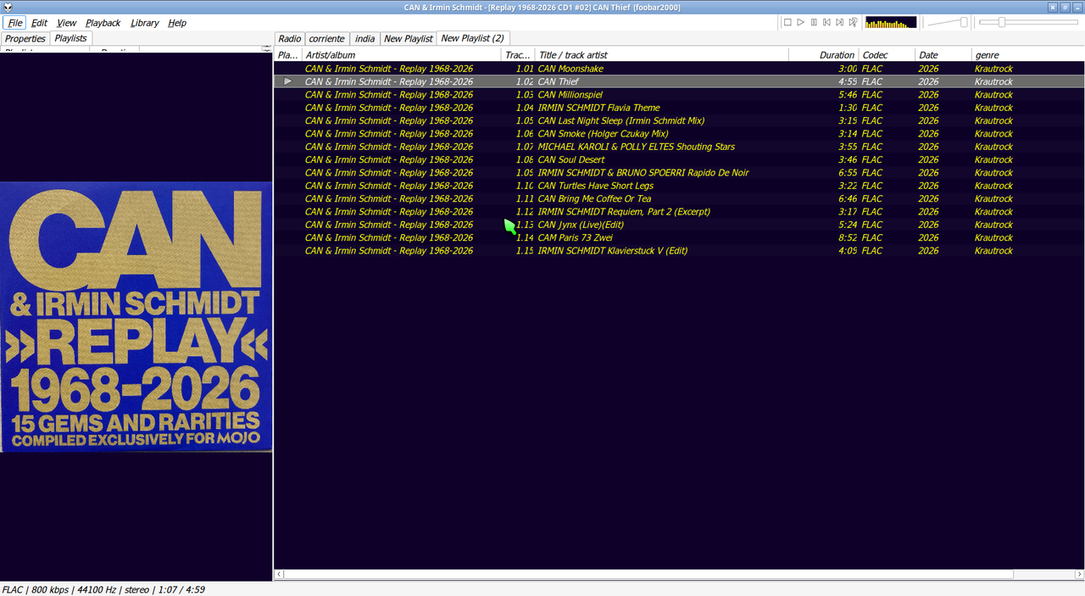The width and height of the screenshot is (1085, 596).
Task: Skip to the next track
Action: (839, 23)
